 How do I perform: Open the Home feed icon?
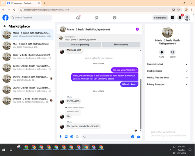point(78,18)
